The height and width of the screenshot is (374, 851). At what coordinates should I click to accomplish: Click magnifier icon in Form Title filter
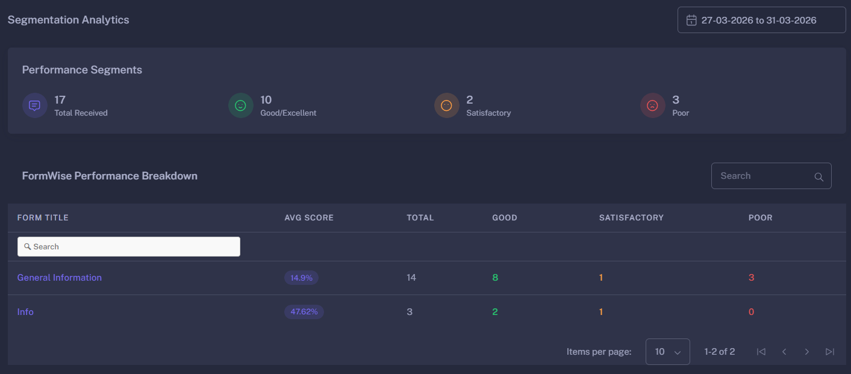(28, 247)
